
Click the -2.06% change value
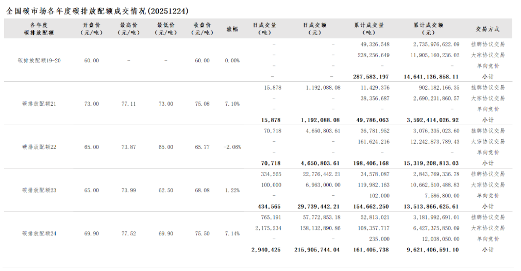(x=231, y=147)
